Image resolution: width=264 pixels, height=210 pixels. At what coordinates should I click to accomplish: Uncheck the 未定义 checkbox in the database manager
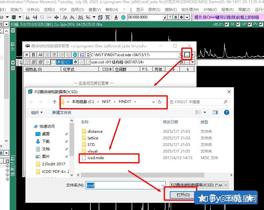click(53, 62)
